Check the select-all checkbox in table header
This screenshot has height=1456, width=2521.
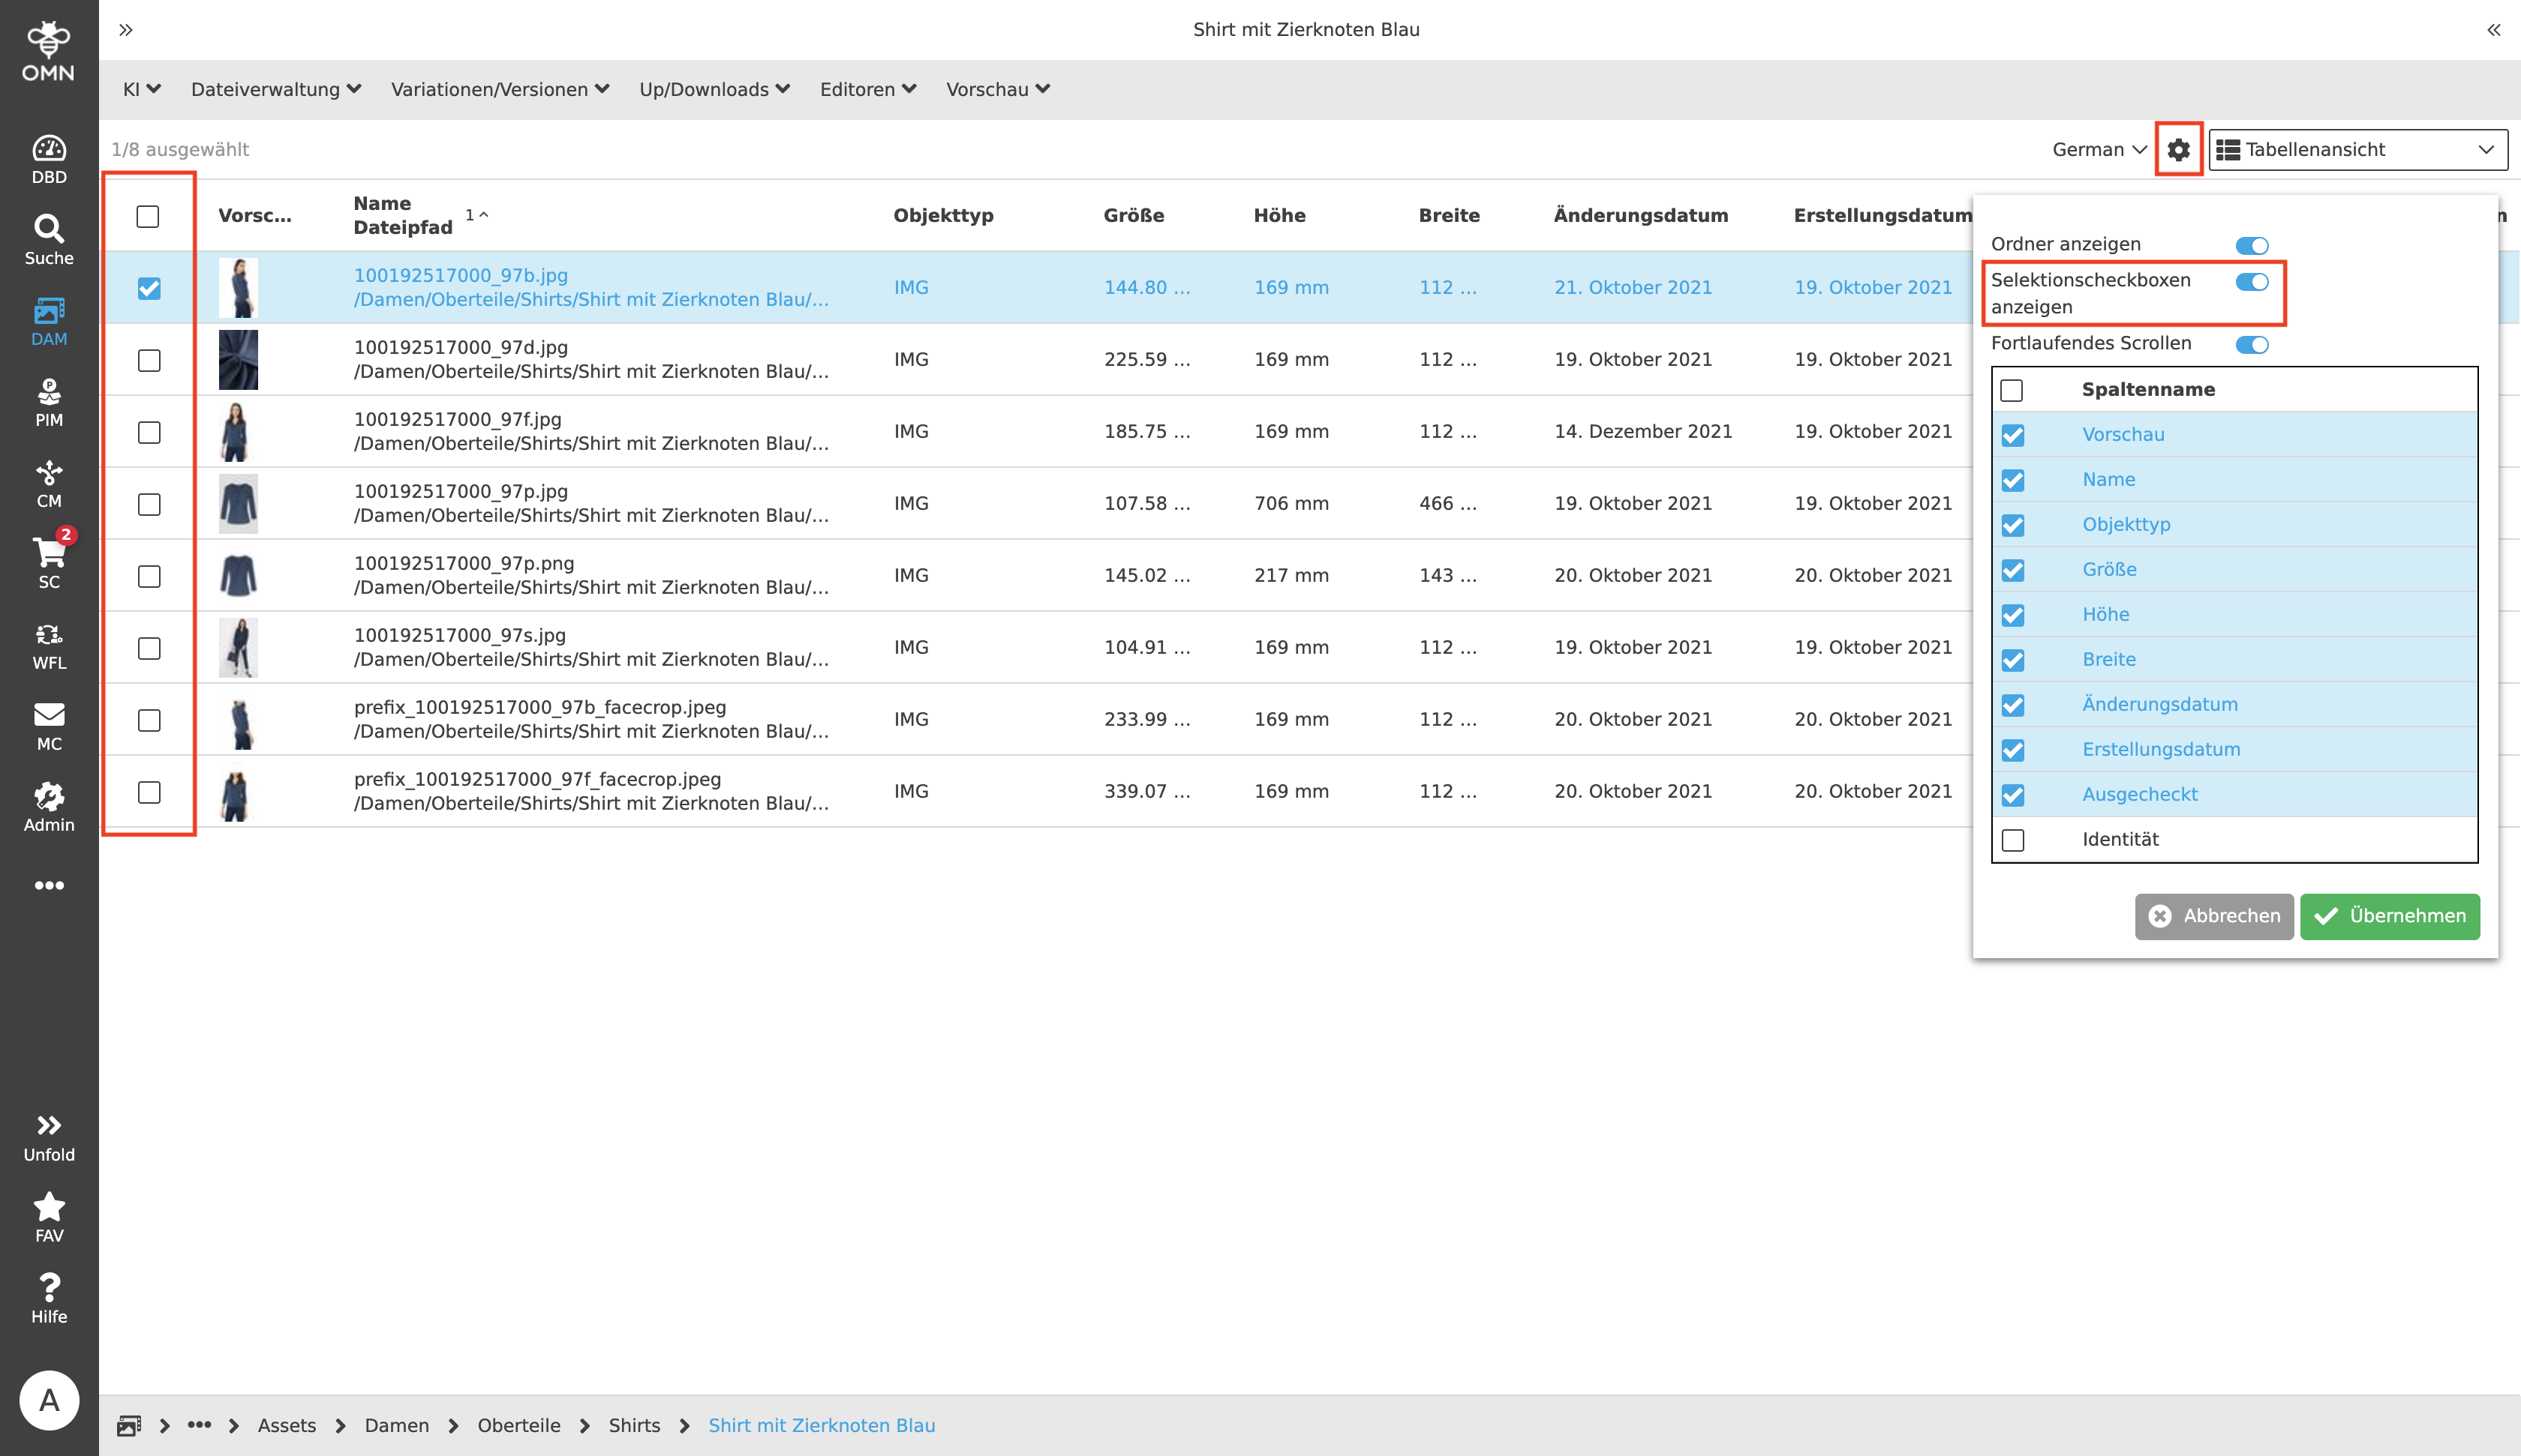click(148, 215)
